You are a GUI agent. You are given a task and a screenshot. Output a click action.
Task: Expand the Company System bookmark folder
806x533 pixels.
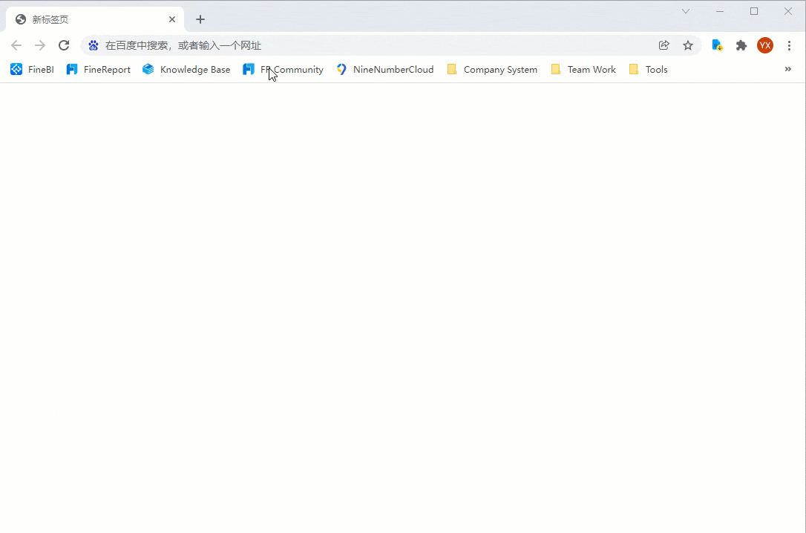(x=492, y=69)
